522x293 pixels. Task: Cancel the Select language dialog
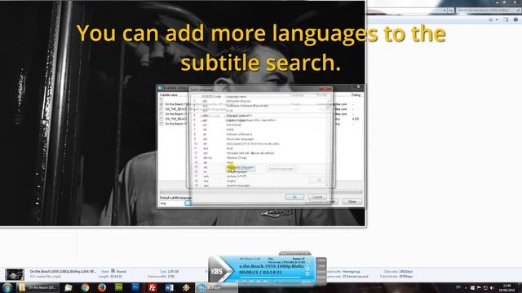317,197
